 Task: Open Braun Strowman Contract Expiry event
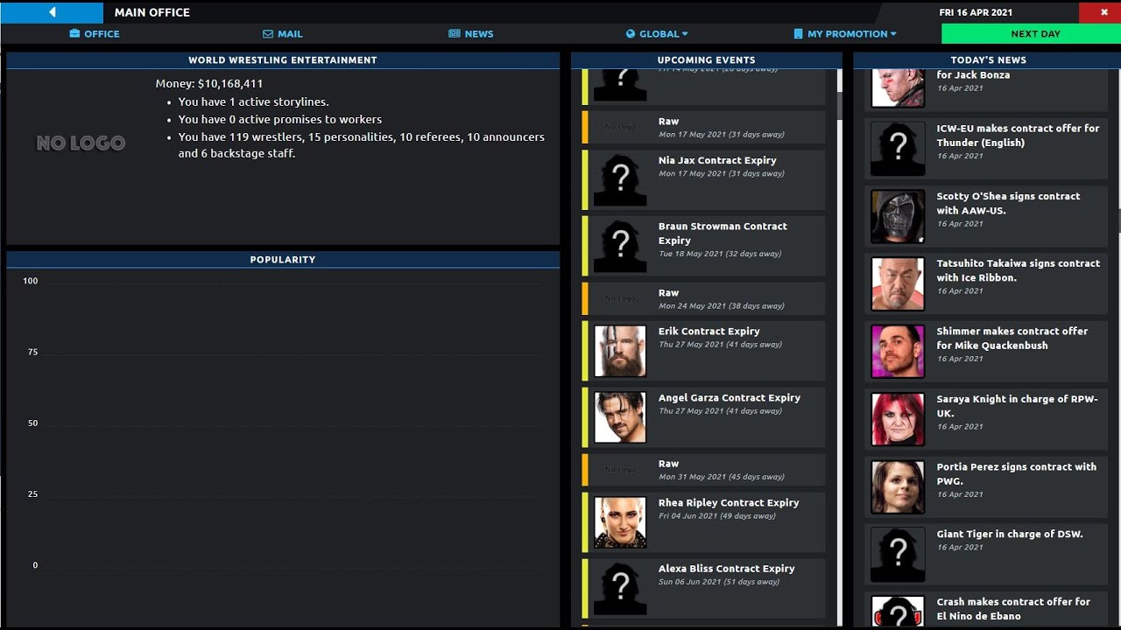click(703, 246)
